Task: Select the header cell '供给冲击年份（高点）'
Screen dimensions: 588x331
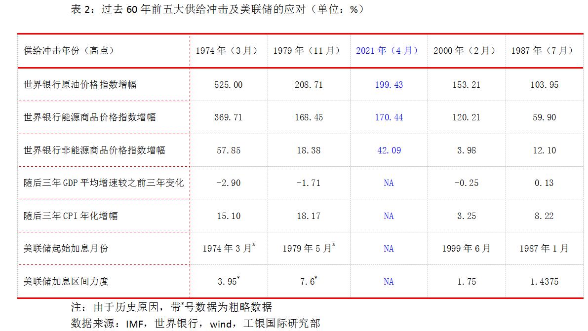Action: pos(69,51)
